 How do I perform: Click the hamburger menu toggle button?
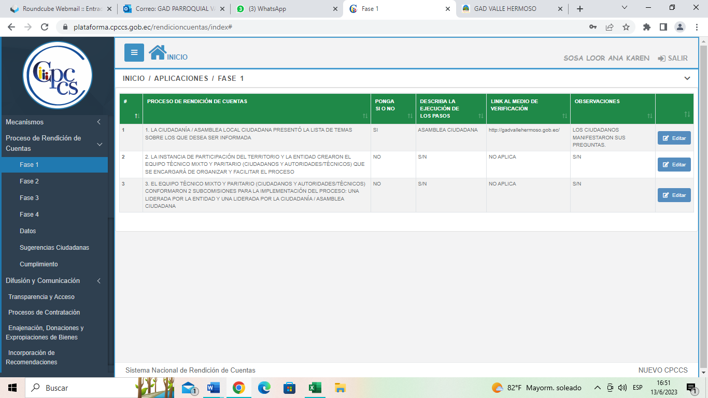click(134, 52)
